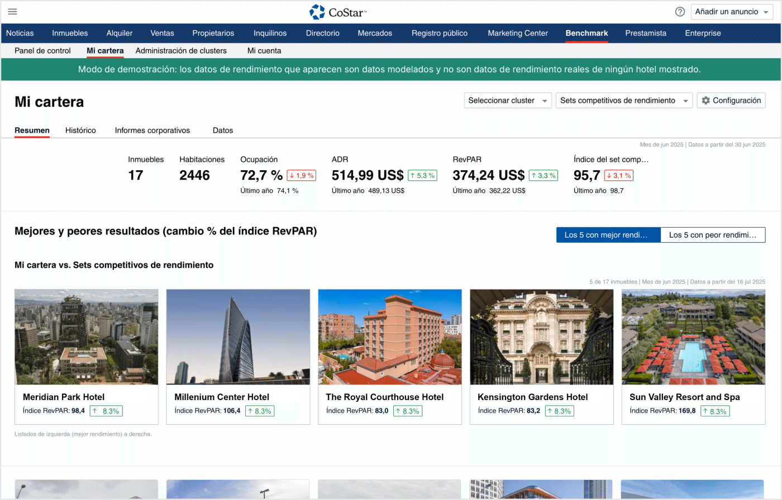
Task: Show Los 5 con mejor rendimiento
Action: 608,235
